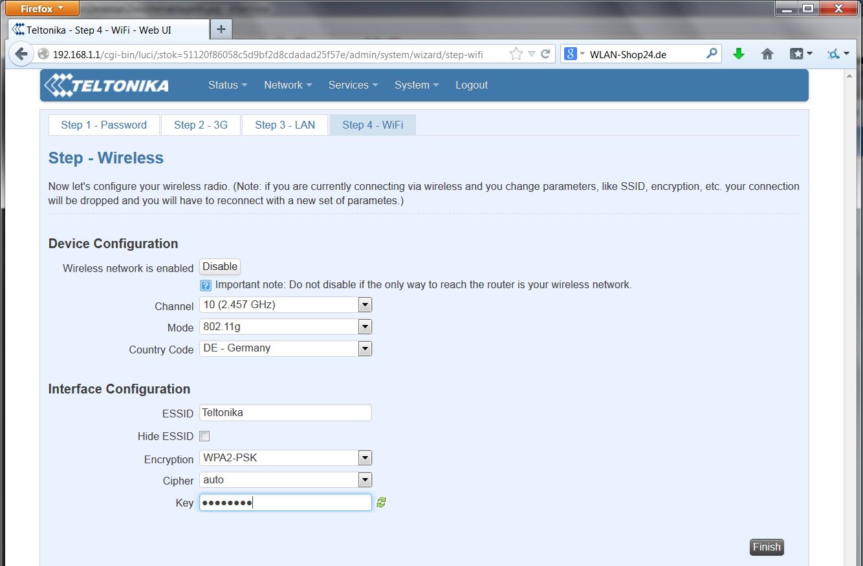This screenshot has height=566, width=863.
Task: Click the Device Configuration heading
Action: click(113, 244)
